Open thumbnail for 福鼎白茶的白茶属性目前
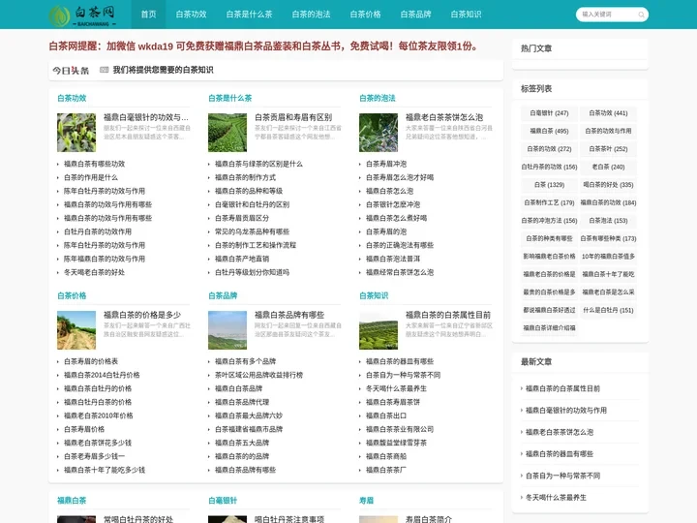This screenshot has height=523, width=697. click(379, 330)
